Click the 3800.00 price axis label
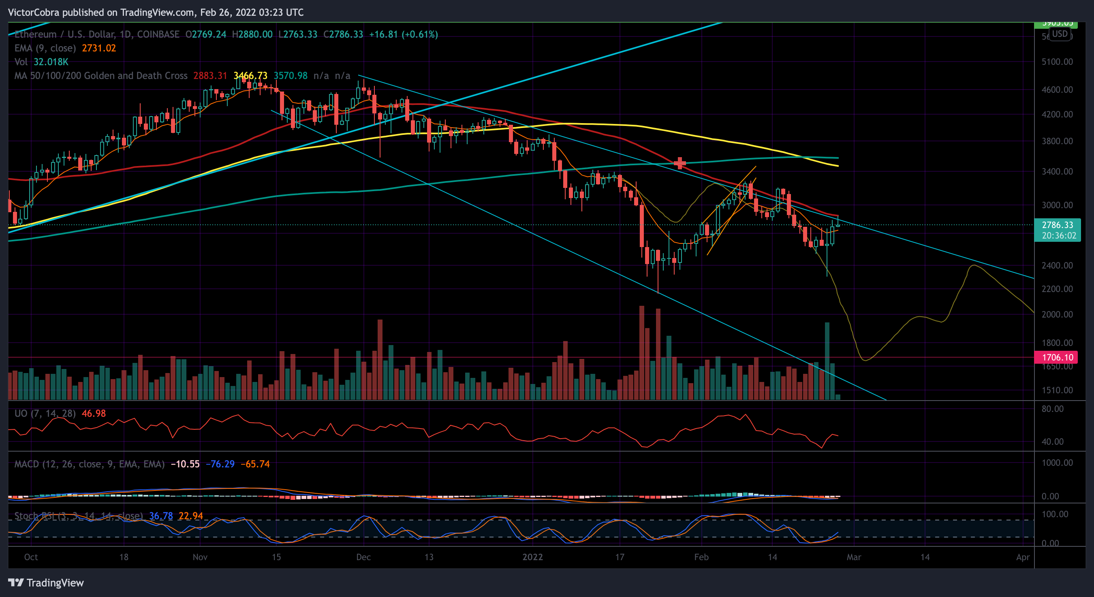 click(x=1057, y=141)
